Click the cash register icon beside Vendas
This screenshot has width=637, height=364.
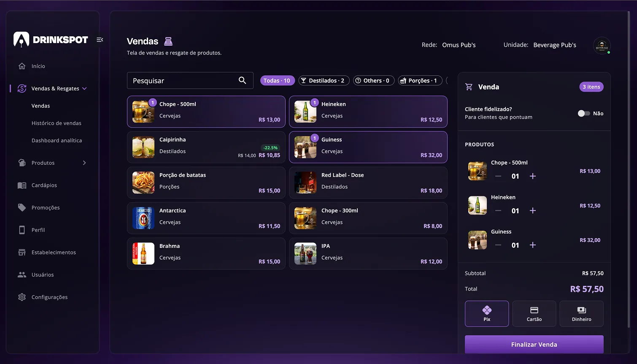pyautogui.click(x=168, y=41)
